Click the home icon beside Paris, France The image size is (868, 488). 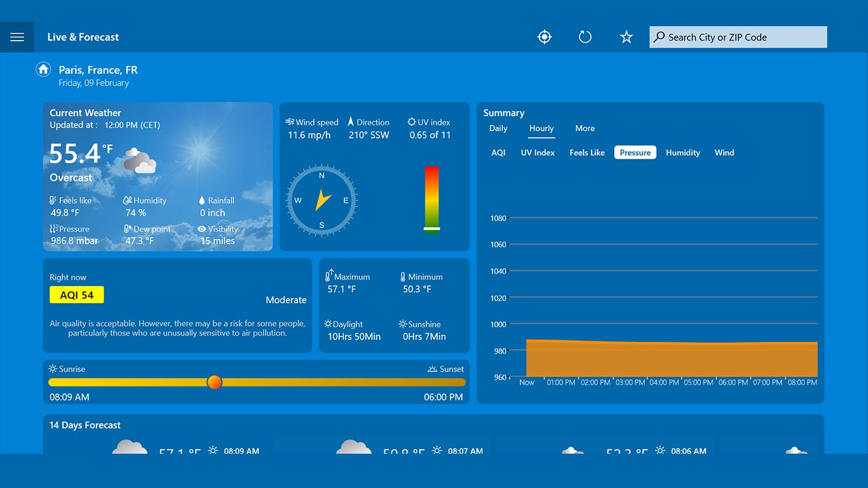point(43,69)
